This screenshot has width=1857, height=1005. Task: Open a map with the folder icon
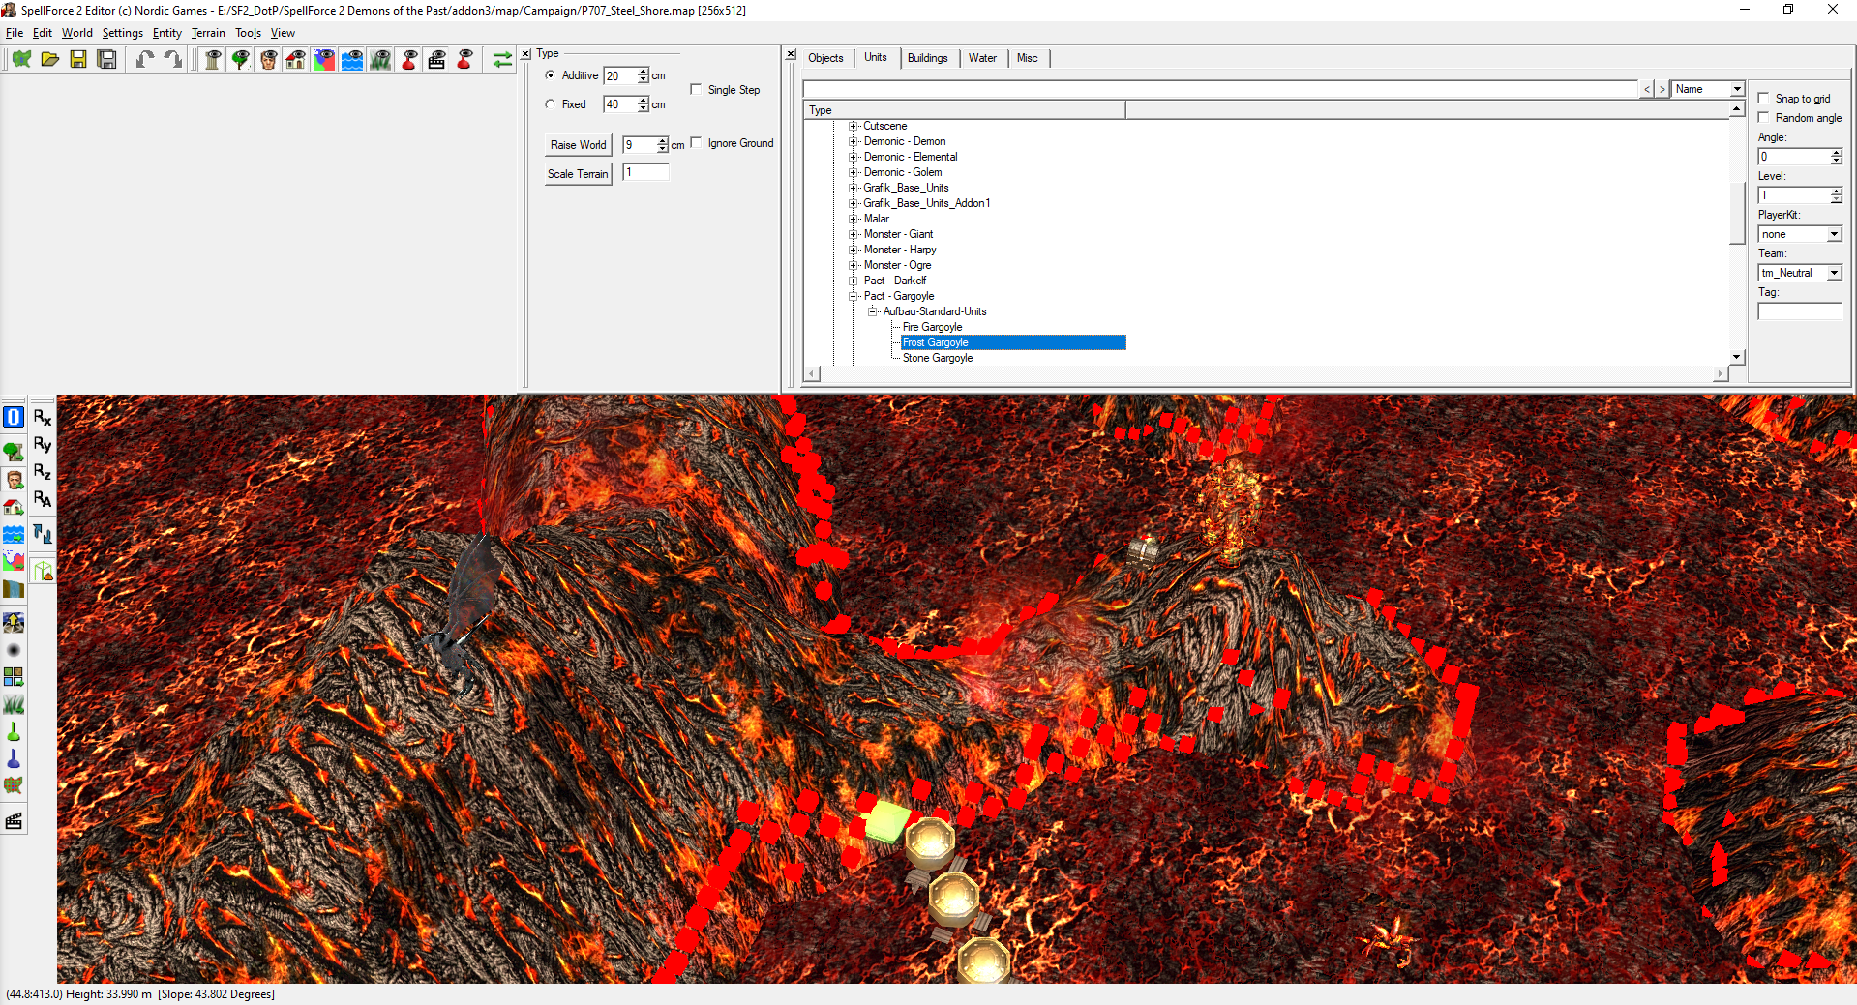click(50, 60)
